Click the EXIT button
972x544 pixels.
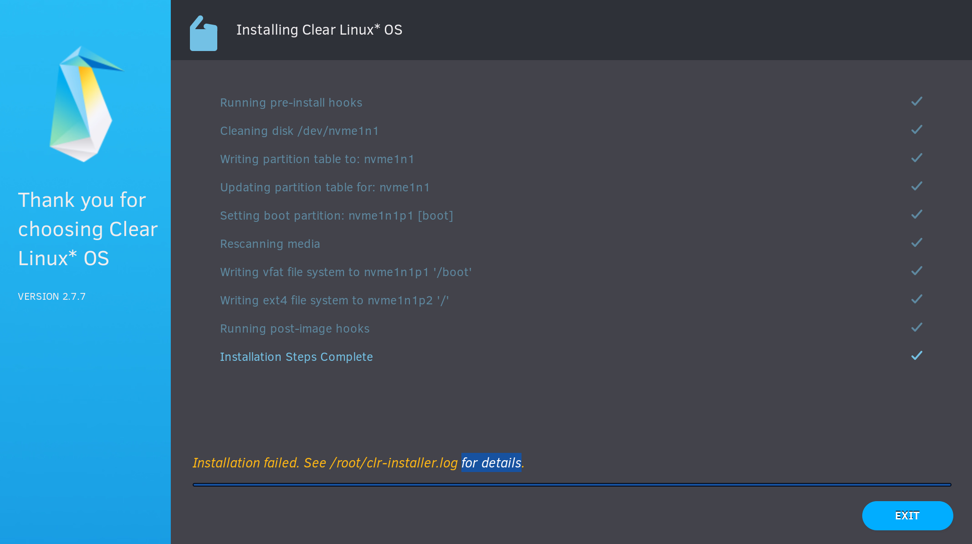(x=907, y=515)
